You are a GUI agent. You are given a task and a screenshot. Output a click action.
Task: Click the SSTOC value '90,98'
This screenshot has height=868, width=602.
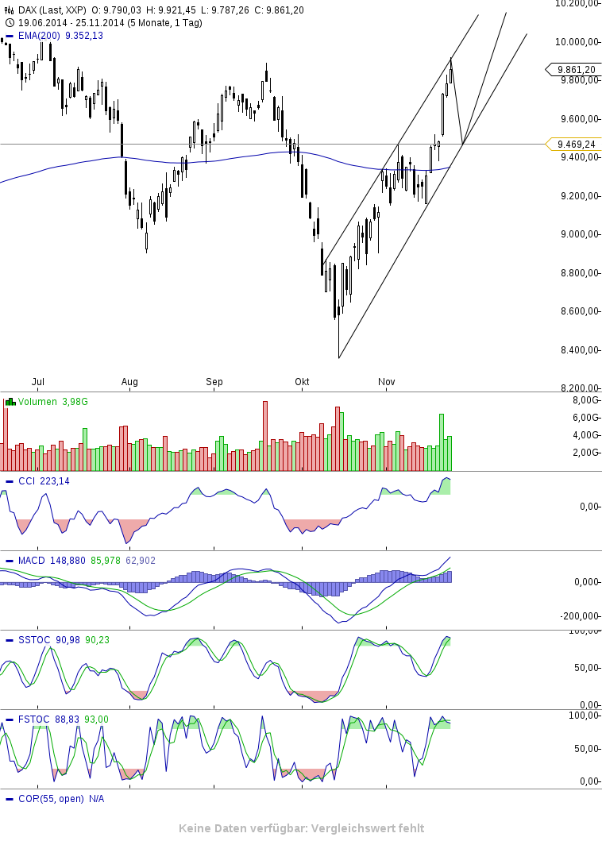point(68,639)
